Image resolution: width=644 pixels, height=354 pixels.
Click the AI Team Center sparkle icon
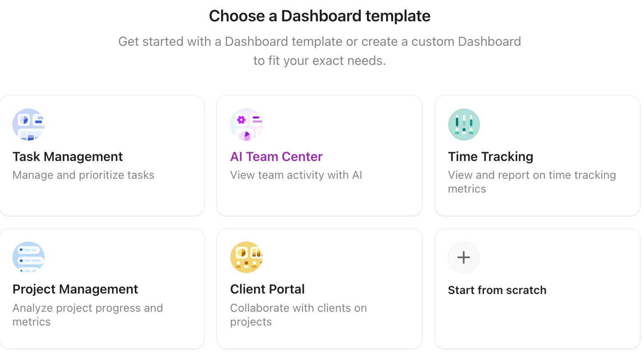pyautogui.click(x=241, y=120)
